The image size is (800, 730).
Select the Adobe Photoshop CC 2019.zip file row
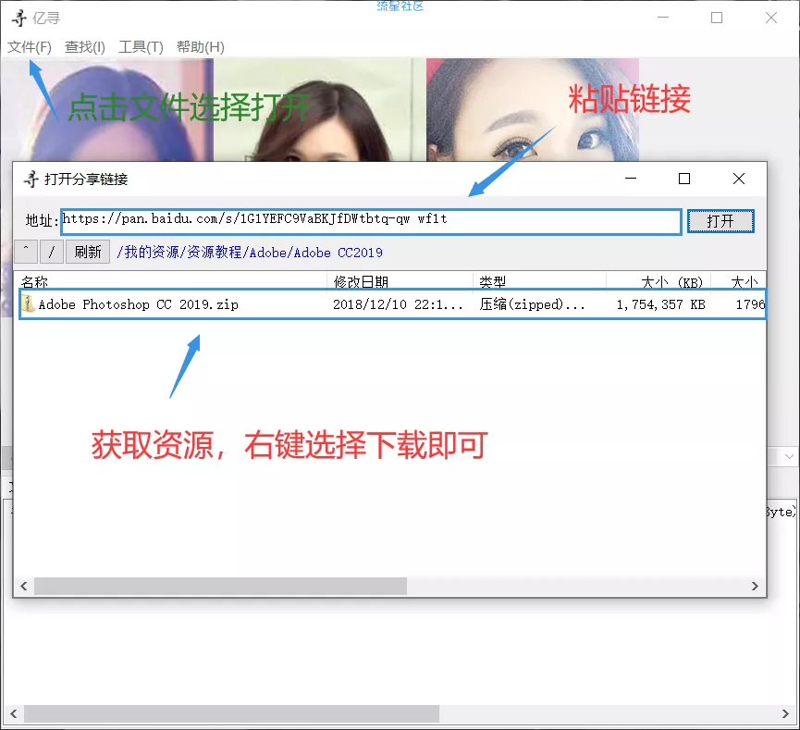coord(392,304)
